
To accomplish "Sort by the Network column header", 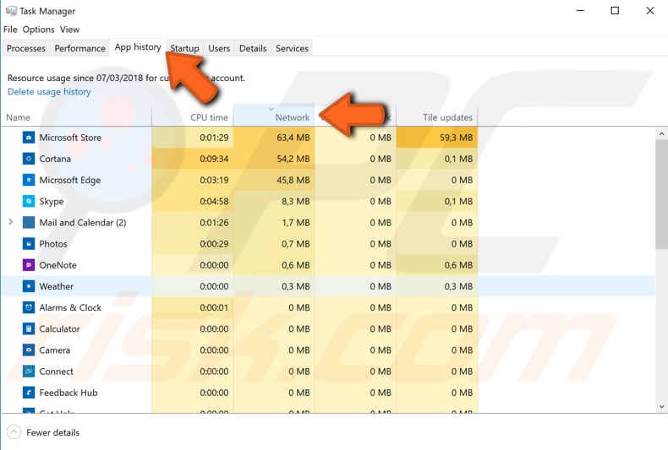I will pyautogui.click(x=292, y=117).
